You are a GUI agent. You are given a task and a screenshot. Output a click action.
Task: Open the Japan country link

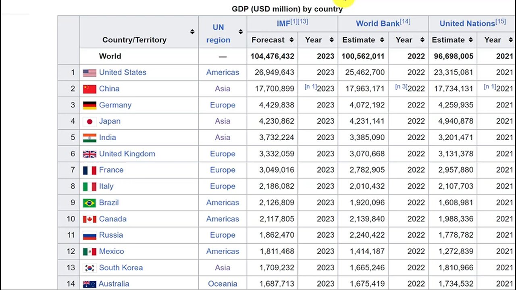pos(110,121)
